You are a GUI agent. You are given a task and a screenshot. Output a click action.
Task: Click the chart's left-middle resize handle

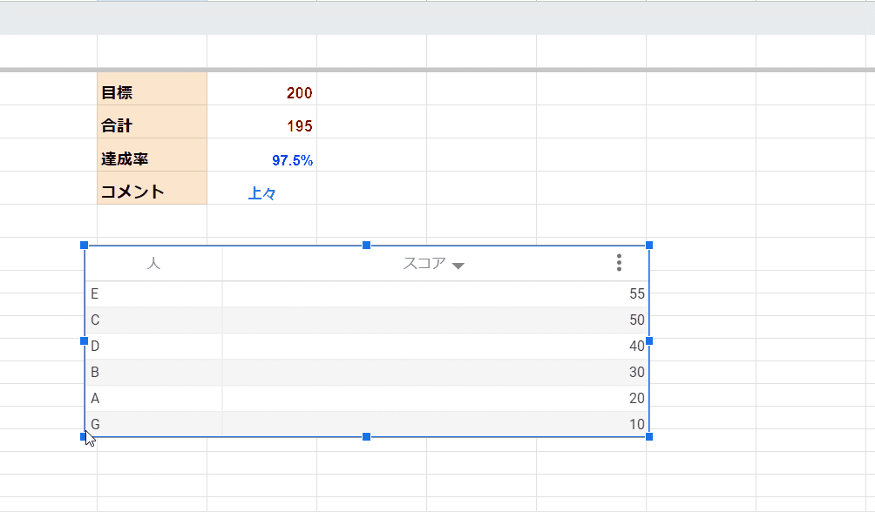85,340
